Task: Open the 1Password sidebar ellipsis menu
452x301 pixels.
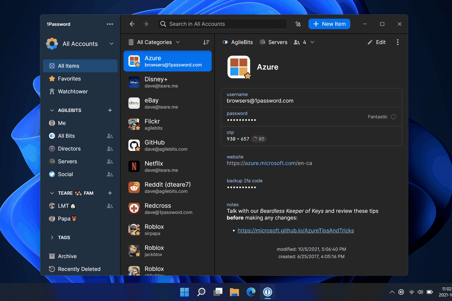Action: click(x=110, y=24)
